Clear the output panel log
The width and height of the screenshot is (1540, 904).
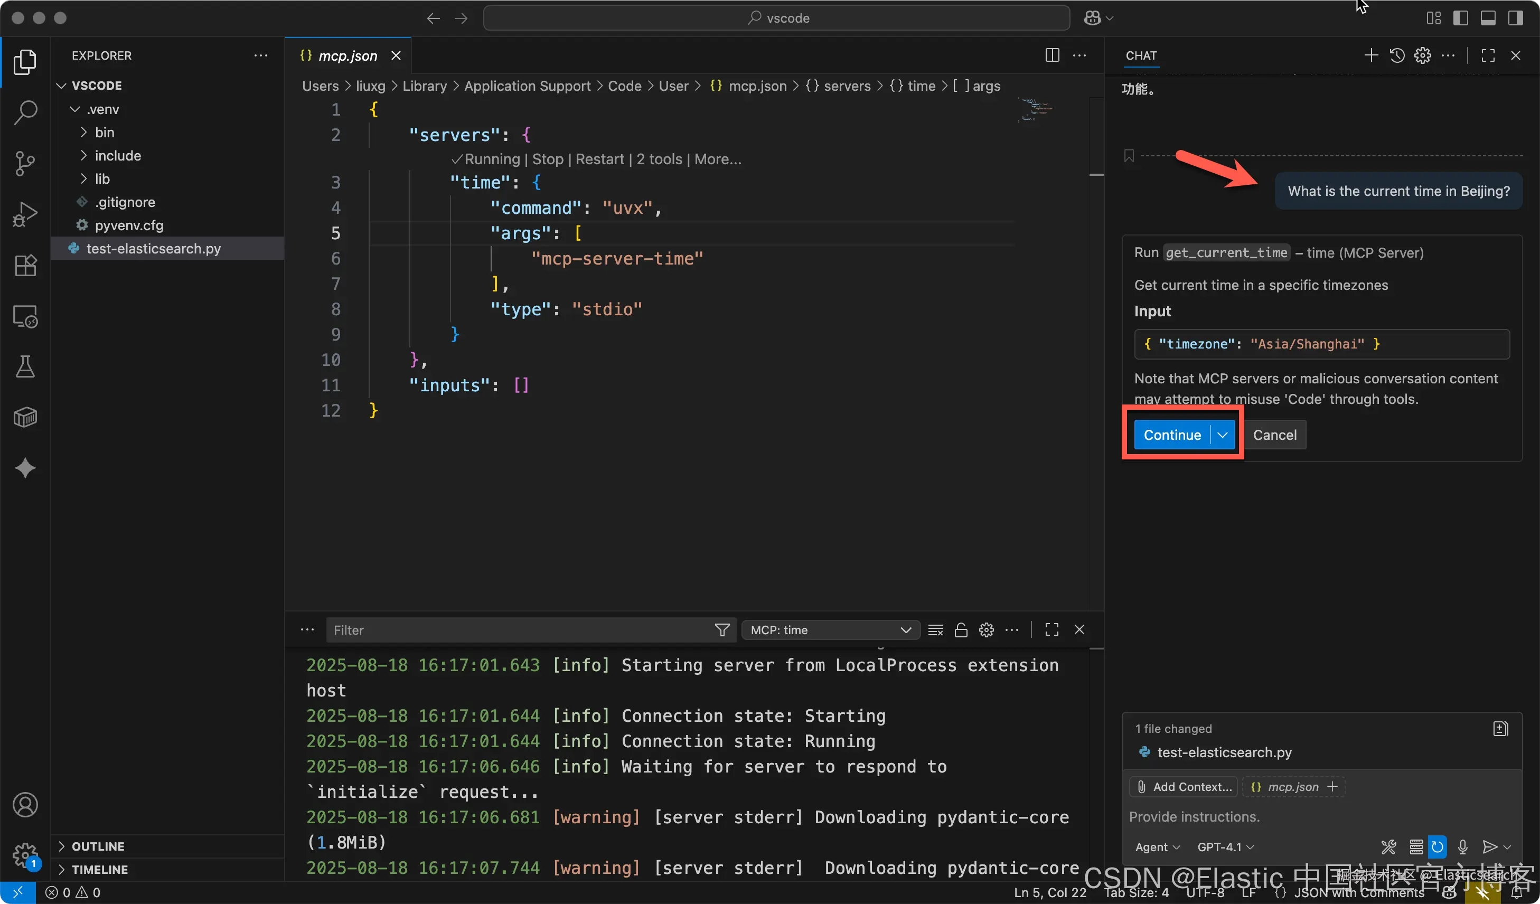(936, 630)
